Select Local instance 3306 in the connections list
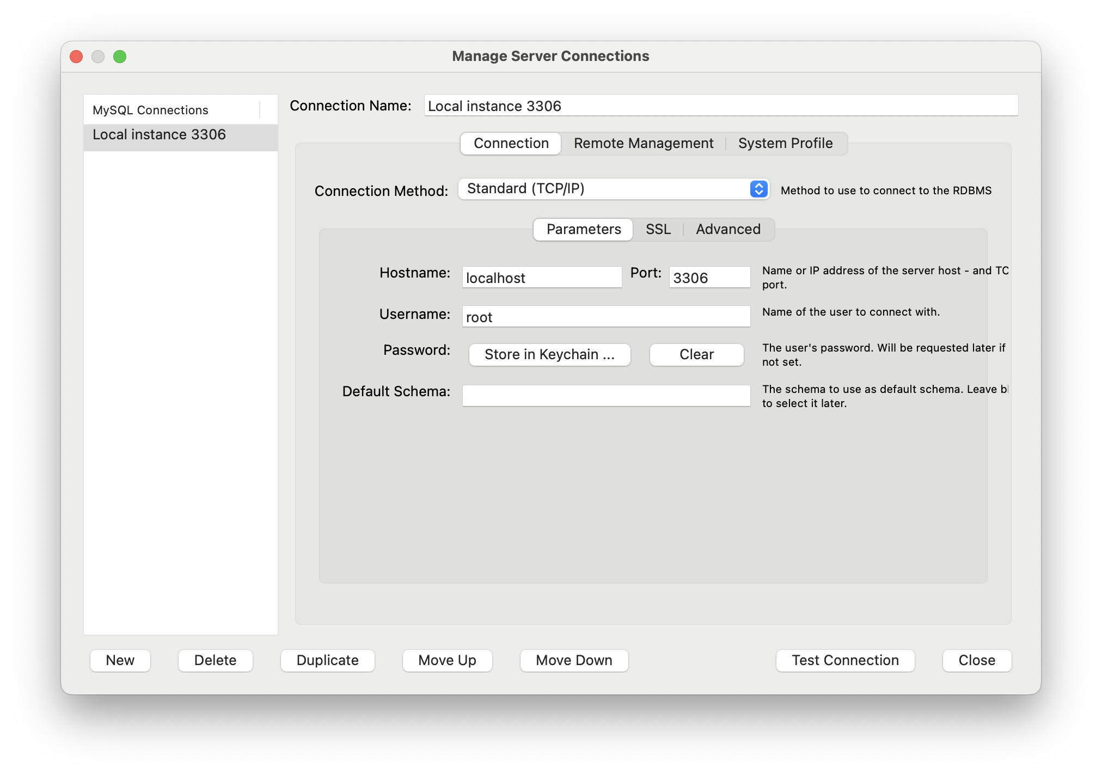The height and width of the screenshot is (775, 1102). (159, 135)
